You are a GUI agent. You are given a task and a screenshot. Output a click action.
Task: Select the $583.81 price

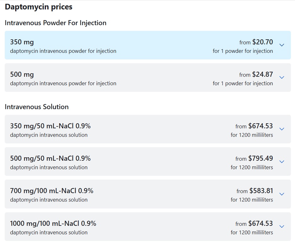[261, 191]
